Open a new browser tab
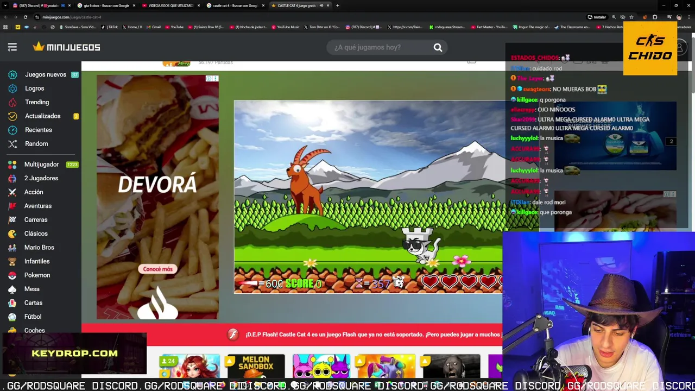 pos(338,5)
